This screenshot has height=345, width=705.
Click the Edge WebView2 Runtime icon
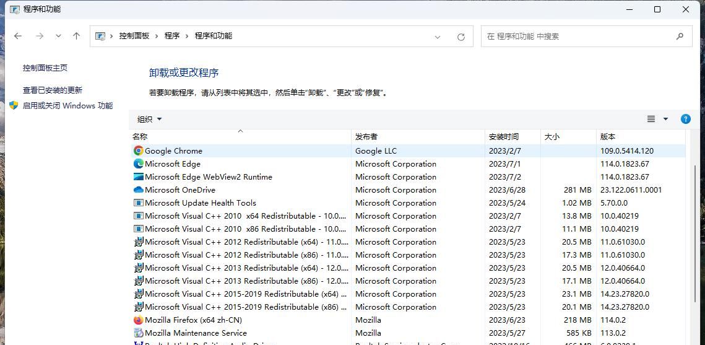pos(139,177)
